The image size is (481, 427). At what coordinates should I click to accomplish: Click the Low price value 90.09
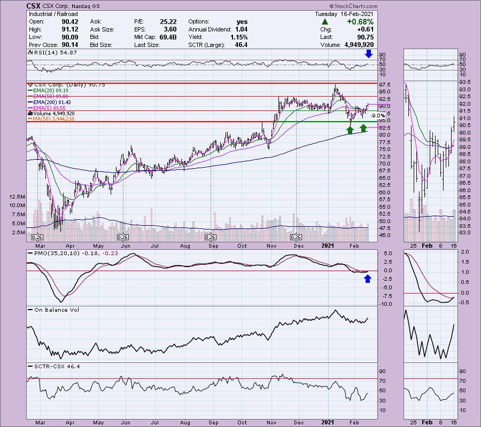click(70, 37)
